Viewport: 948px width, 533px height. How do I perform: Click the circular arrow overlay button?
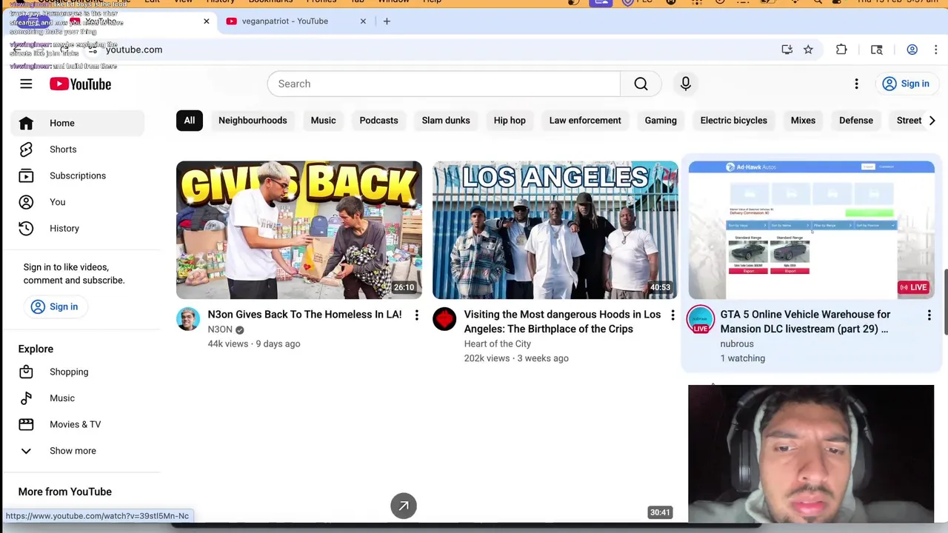pyautogui.click(x=404, y=506)
